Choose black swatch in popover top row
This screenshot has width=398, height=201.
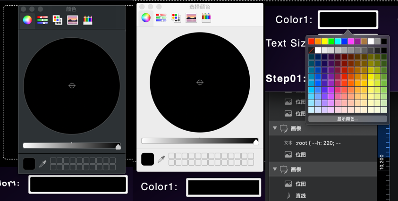tap(384, 42)
